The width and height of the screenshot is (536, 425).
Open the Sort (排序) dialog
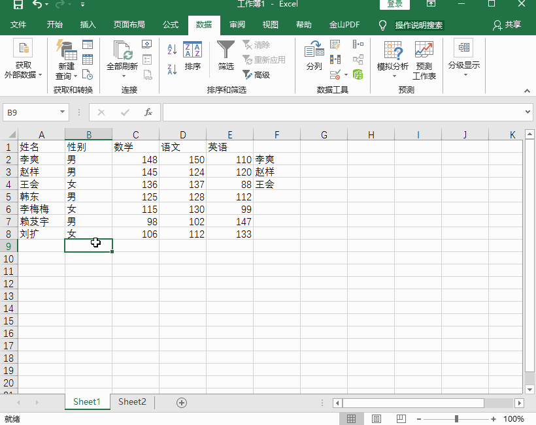tap(193, 55)
